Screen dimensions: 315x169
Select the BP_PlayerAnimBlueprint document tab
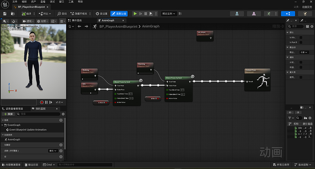tap(31, 7)
